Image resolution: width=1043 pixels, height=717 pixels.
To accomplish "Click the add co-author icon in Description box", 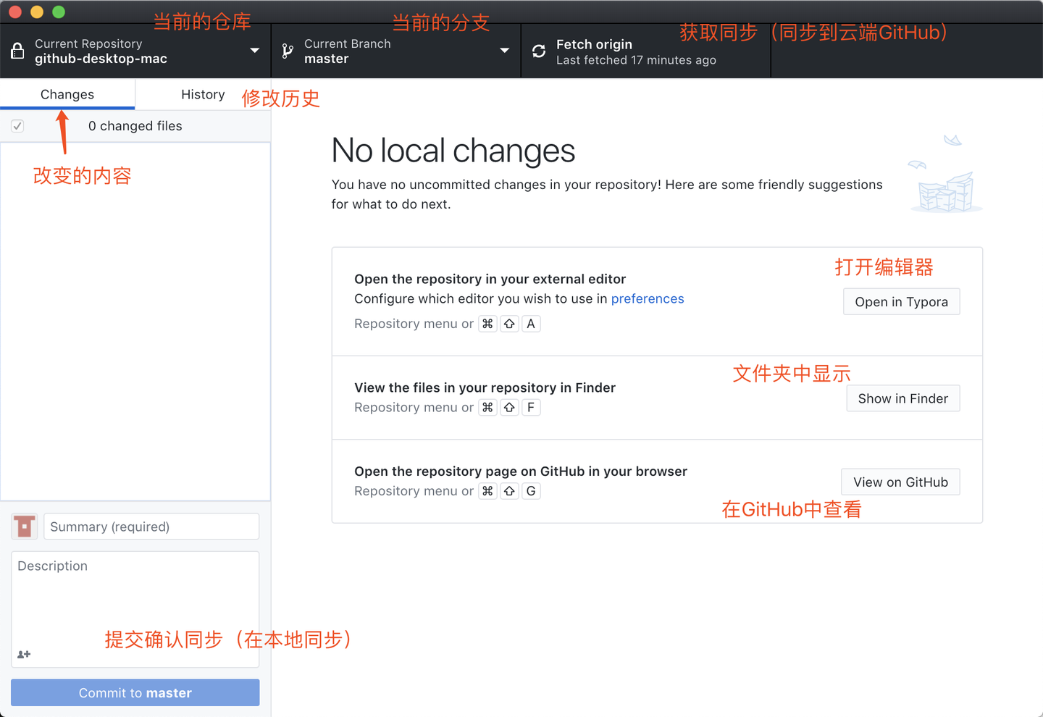I will point(23,654).
